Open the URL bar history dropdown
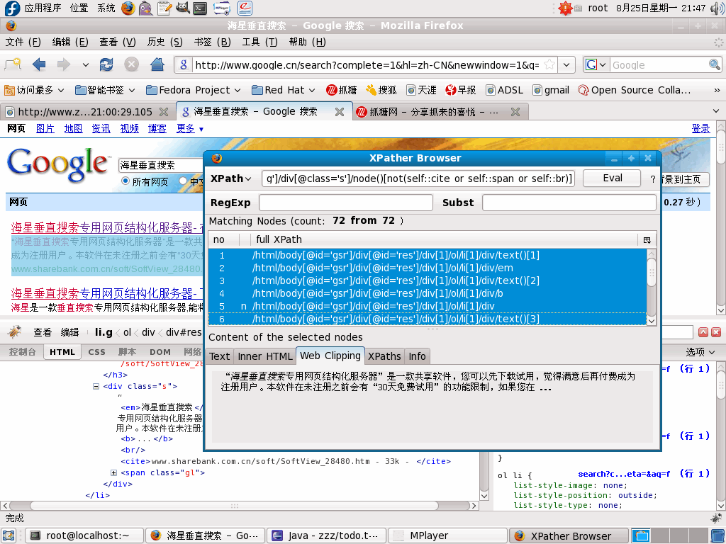Viewport: 726px width, 544px height. 566,64
